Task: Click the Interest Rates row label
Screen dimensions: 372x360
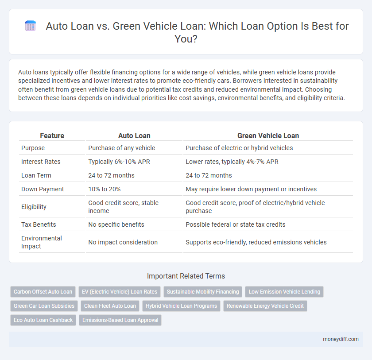Action: [x=52, y=162]
